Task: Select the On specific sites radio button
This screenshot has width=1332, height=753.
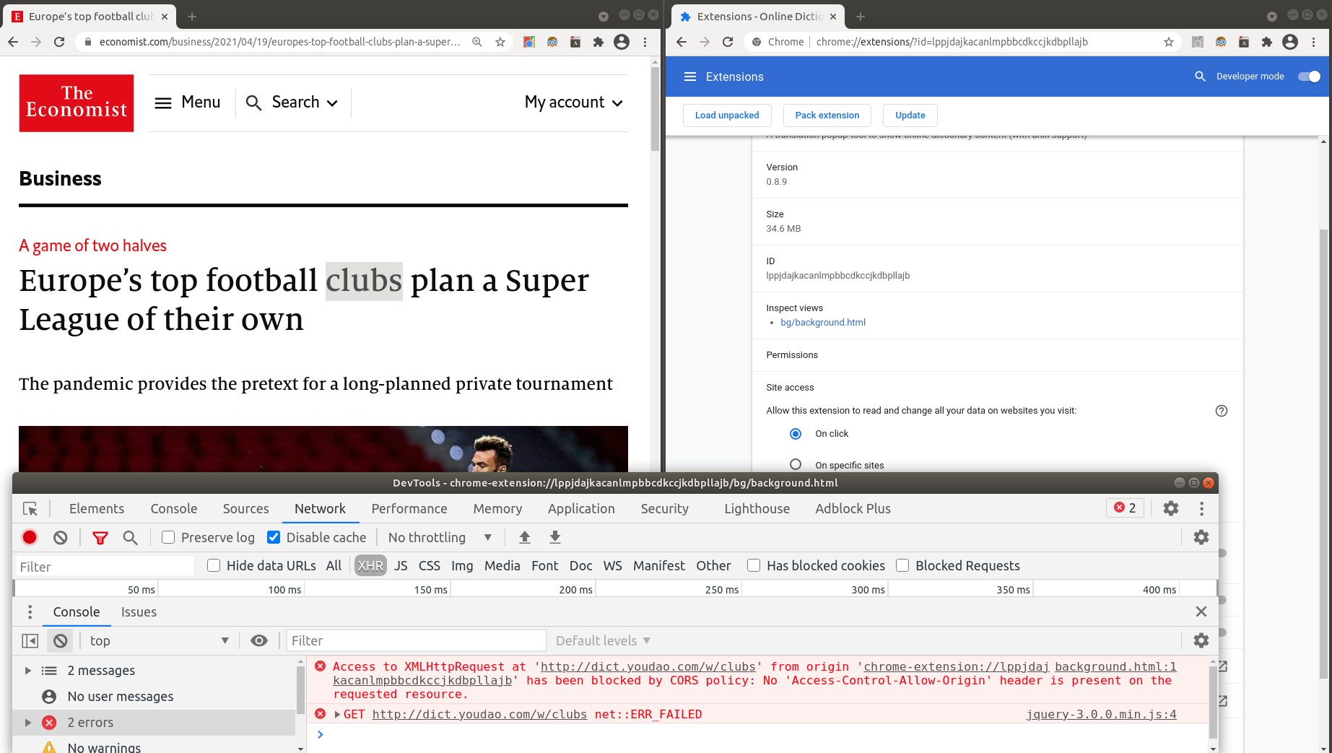Action: (x=796, y=464)
